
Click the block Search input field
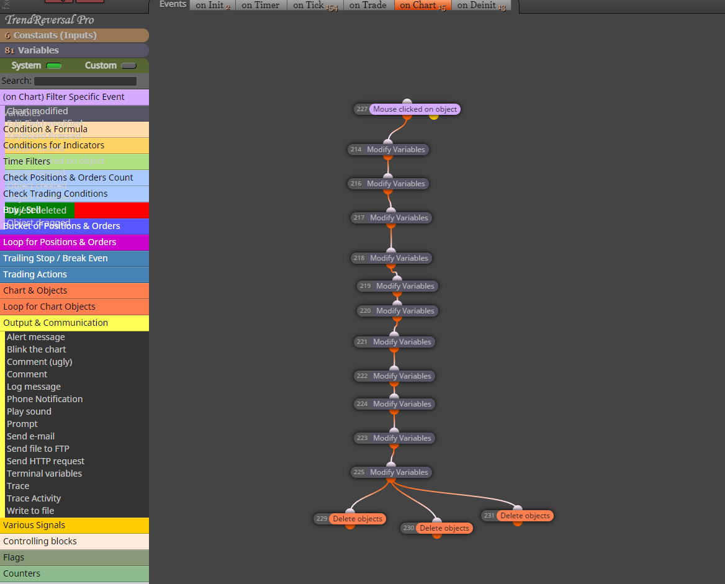pos(85,81)
